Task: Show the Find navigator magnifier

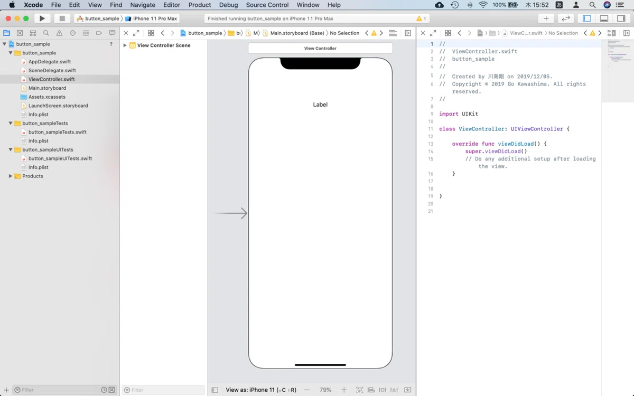Action: click(46, 33)
